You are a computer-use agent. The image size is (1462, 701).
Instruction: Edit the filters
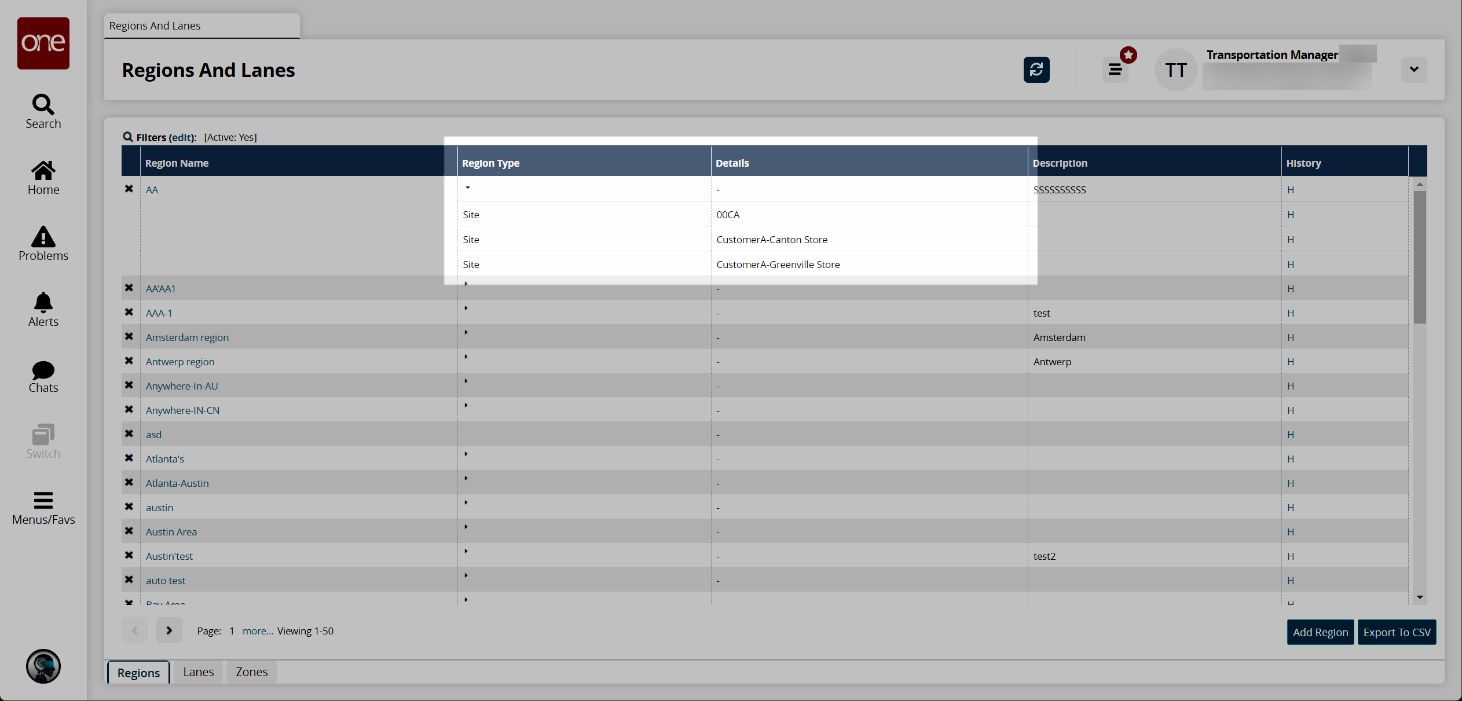[181, 137]
